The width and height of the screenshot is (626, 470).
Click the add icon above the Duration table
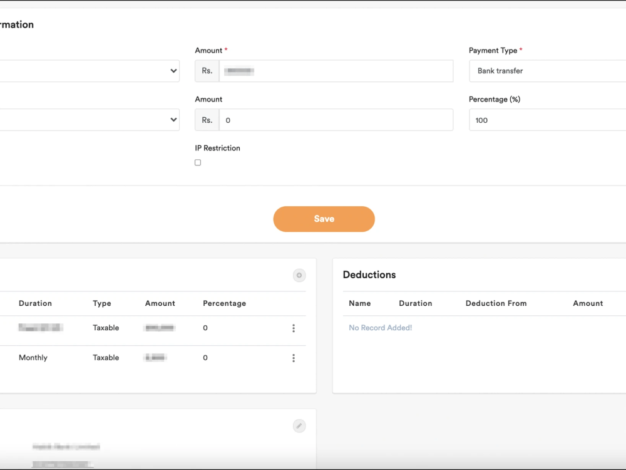point(299,275)
